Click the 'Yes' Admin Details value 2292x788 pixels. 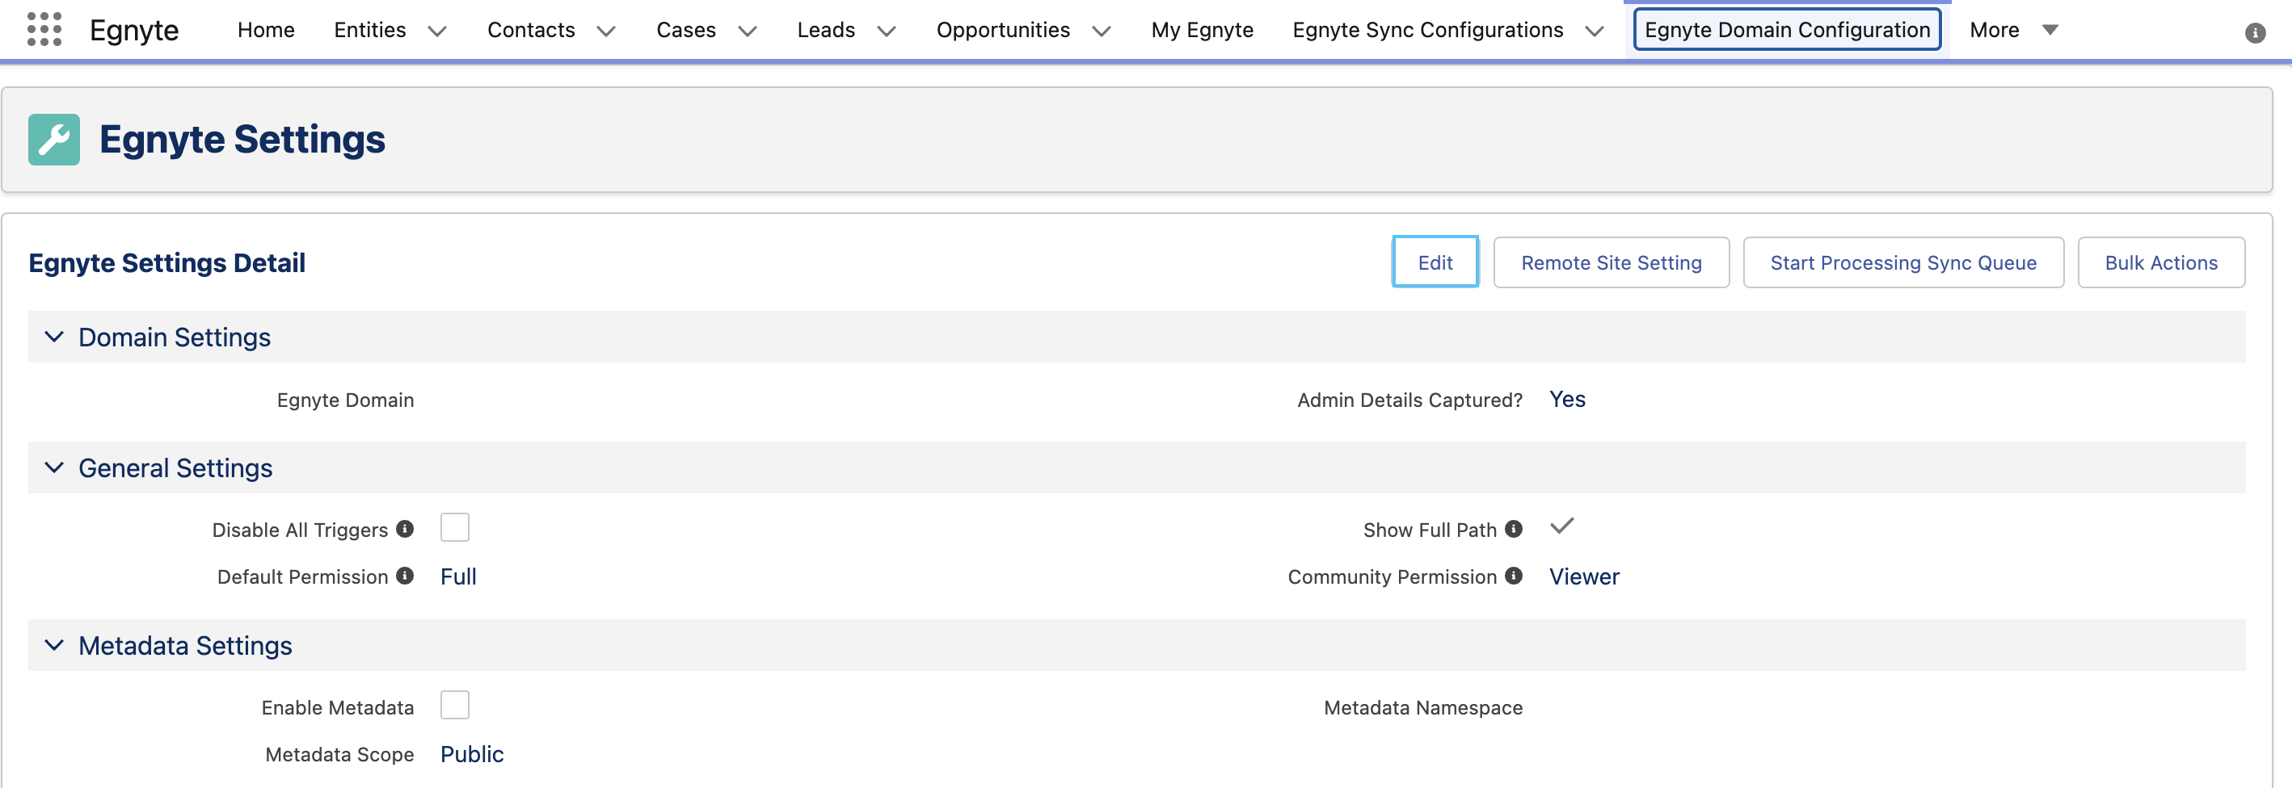coord(1567,399)
